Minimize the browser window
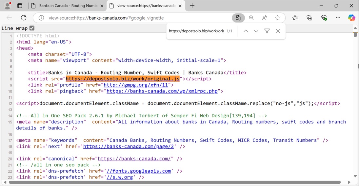The height and width of the screenshot is (186, 359). click(x=321, y=6)
